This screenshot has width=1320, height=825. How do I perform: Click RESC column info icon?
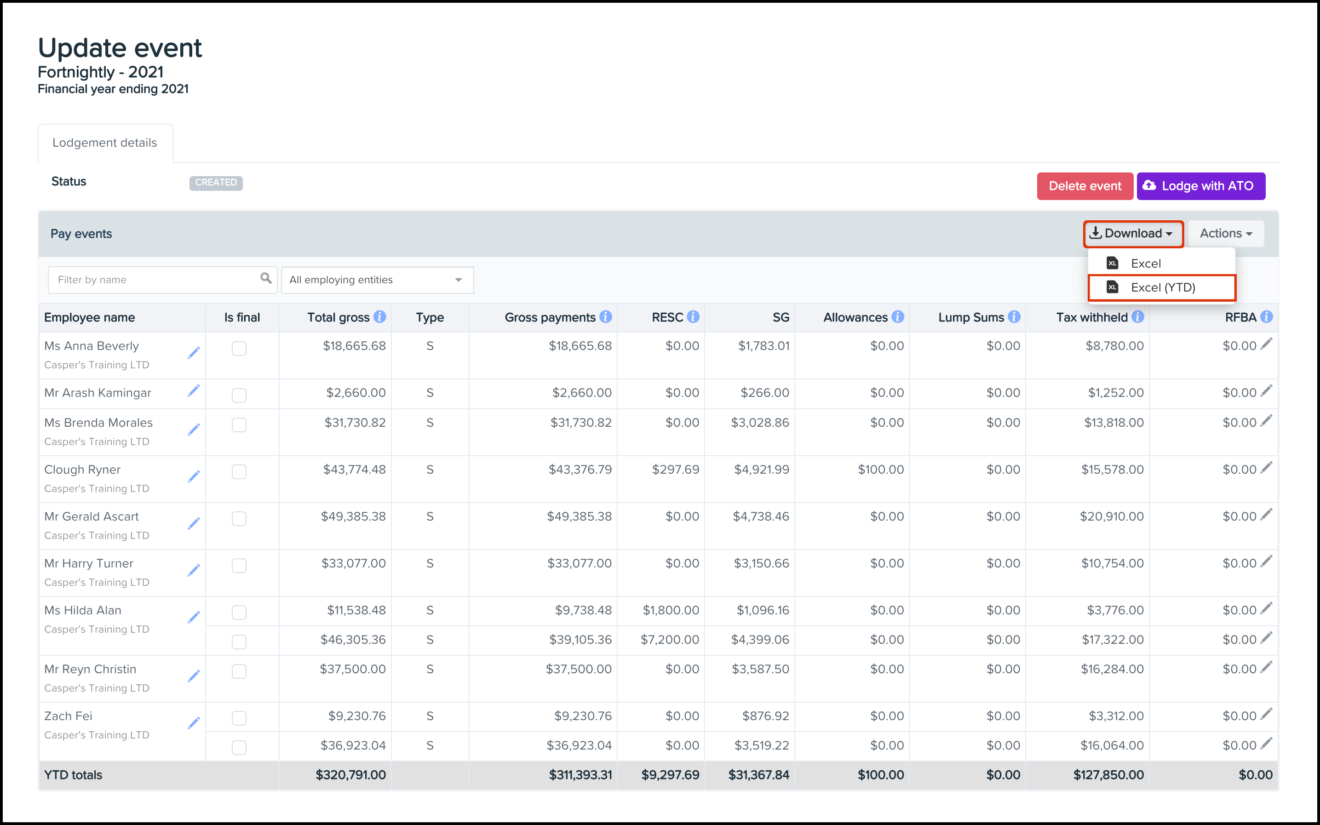(x=693, y=317)
